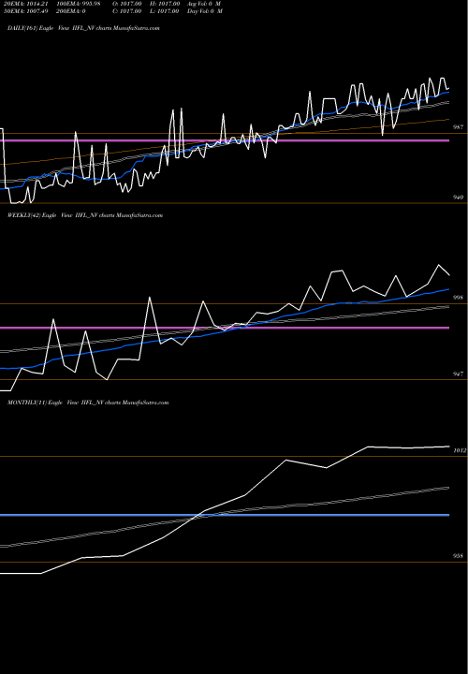Click the 987 price label on daily chart
The image size is (468, 674).
[458, 127]
